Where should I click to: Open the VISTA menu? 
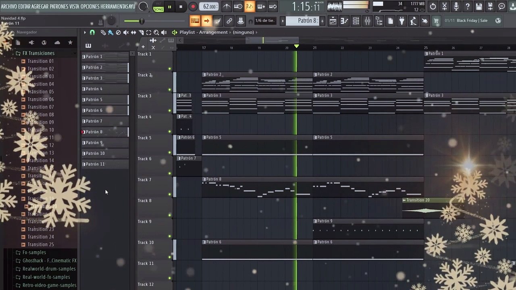(74, 6)
